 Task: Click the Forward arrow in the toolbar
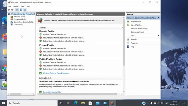tap(12, 10)
